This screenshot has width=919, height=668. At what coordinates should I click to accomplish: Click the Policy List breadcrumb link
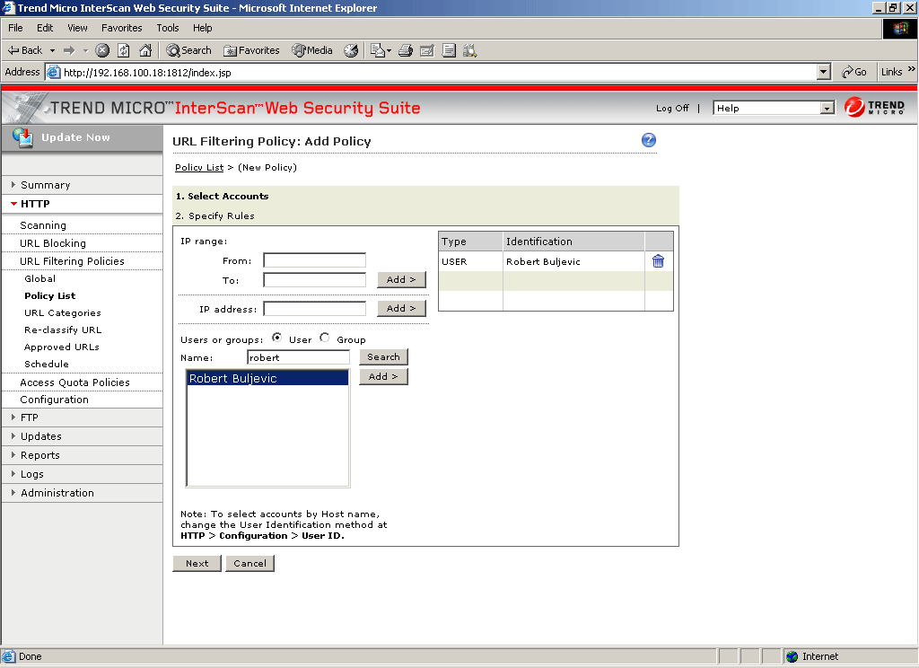(199, 167)
